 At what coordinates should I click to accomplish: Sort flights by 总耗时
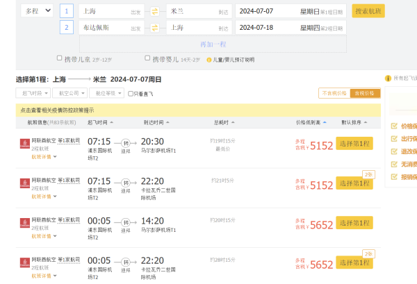(224, 122)
